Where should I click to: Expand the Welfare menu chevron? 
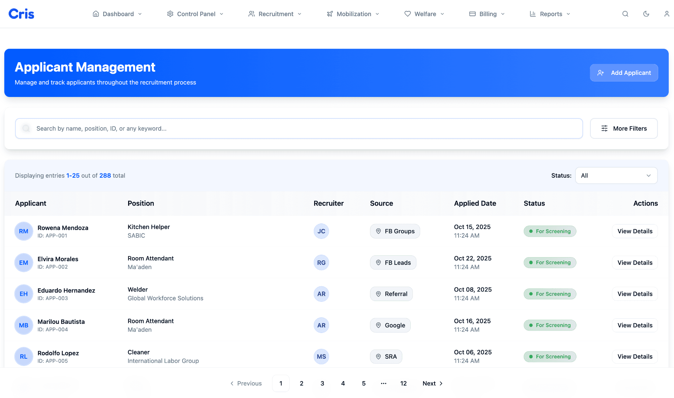(x=442, y=14)
